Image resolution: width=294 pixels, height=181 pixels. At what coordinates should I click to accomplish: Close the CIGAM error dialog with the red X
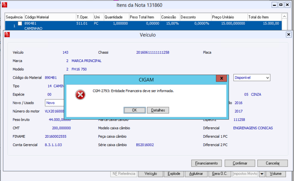click(222, 78)
